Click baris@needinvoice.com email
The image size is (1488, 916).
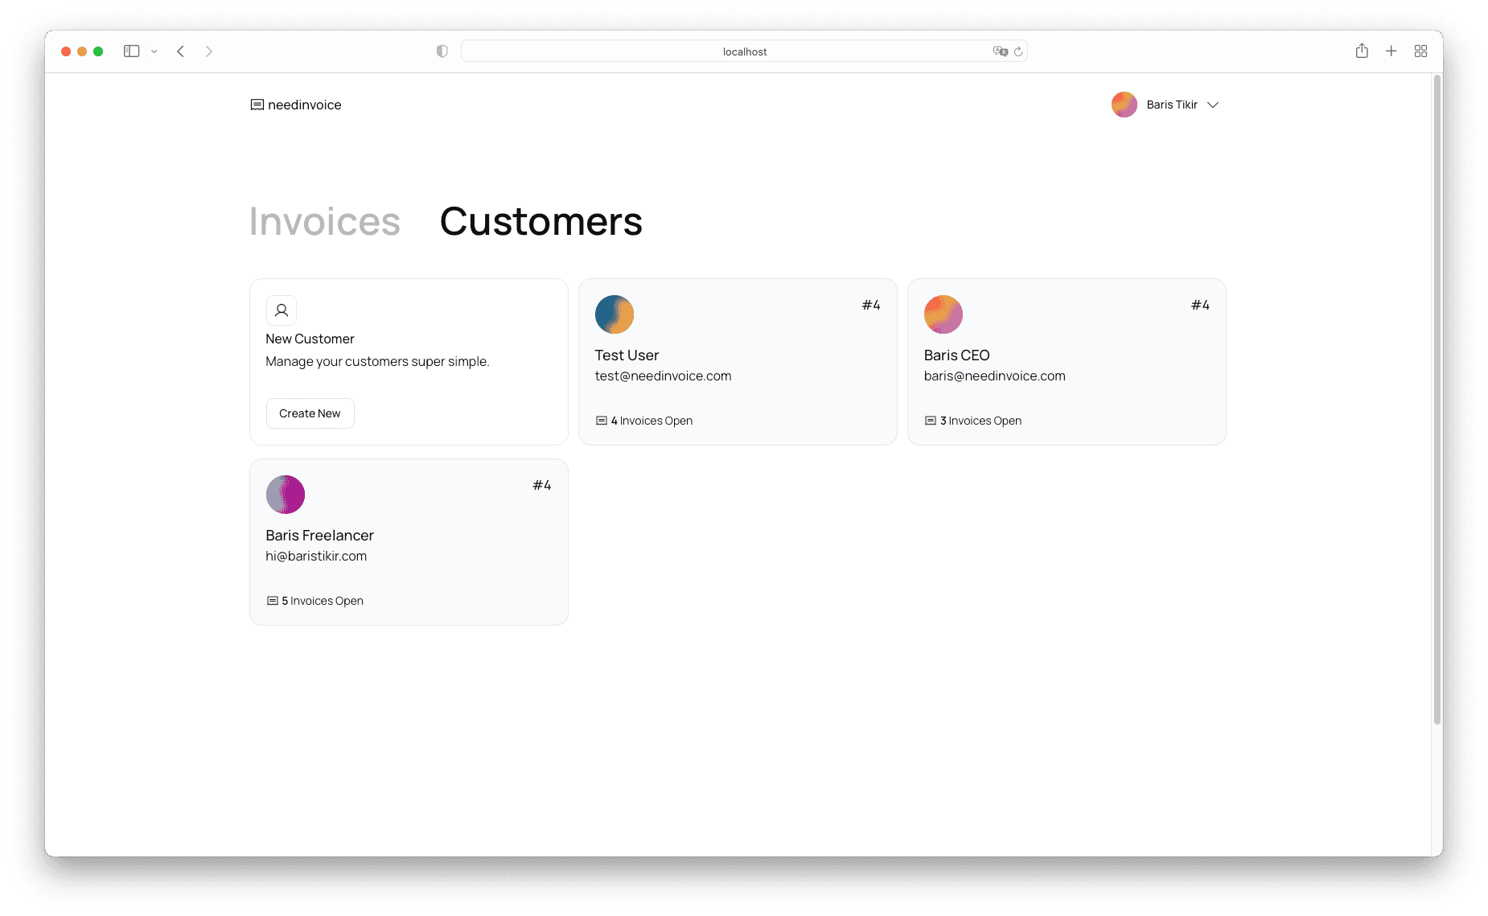click(x=994, y=376)
